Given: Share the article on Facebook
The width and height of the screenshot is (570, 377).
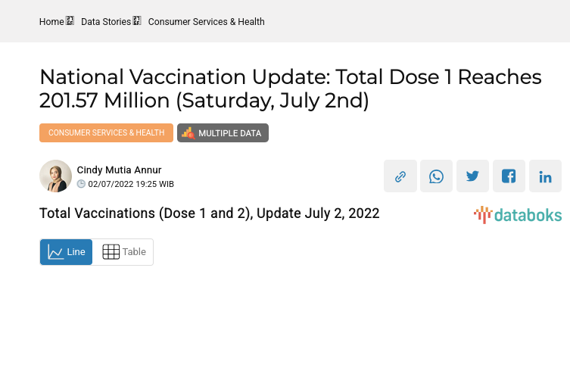Looking at the screenshot, I should click(x=509, y=176).
